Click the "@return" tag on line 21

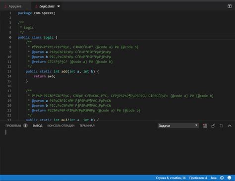39,111
